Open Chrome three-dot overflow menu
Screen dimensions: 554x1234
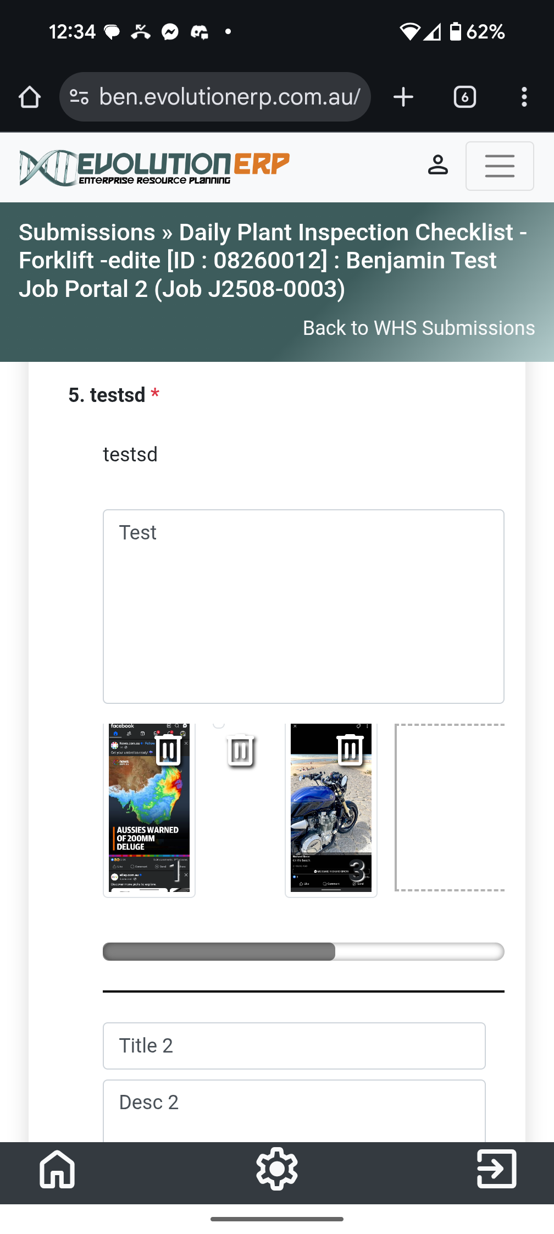[x=524, y=97]
